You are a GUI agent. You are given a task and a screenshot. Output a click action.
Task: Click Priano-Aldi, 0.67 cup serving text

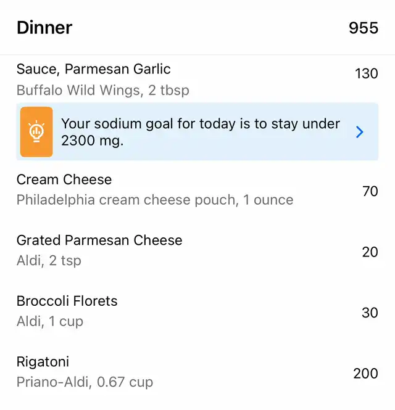[x=85, y=382]
